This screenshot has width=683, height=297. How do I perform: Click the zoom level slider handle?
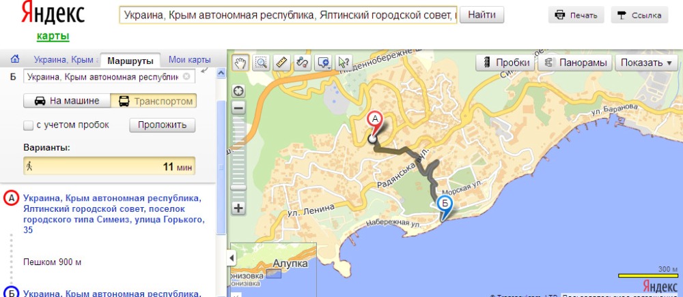[x=238, y=187]
